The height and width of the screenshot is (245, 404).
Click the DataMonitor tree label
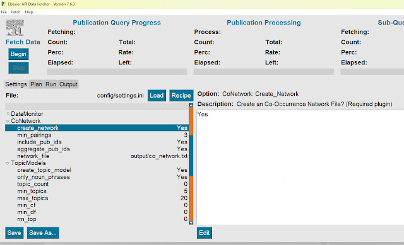[27, 113]
